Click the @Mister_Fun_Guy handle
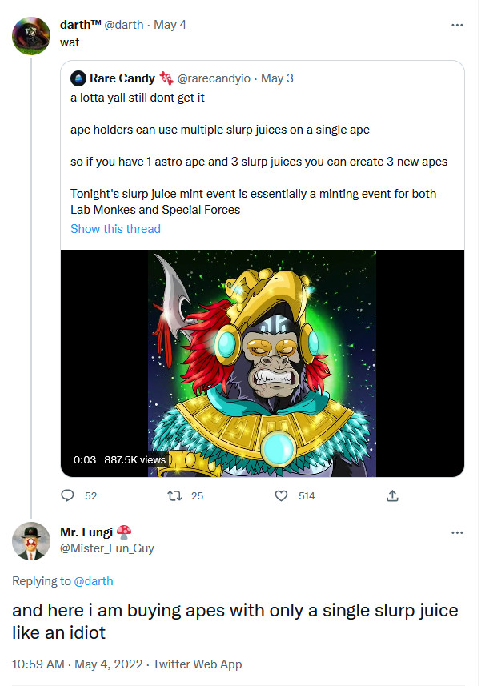The image size is (485, 686). click(107, 548)
